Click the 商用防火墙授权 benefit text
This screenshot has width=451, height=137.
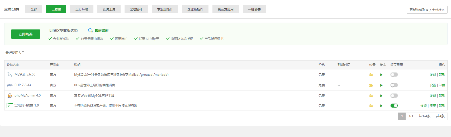pos(182,39)
